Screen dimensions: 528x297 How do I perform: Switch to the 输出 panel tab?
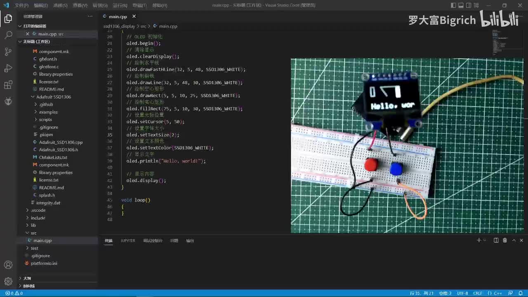click(x=190, y=240)
